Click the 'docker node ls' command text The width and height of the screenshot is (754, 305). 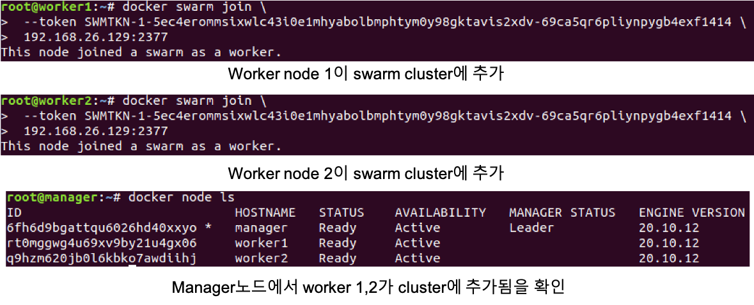[x=181, y=197]
